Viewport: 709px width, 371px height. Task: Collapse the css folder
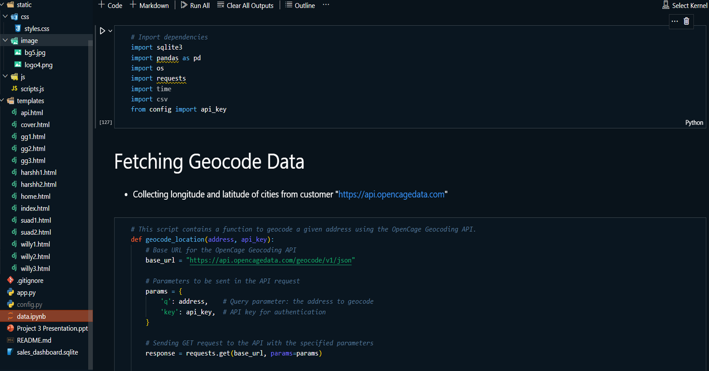pyautogui.click(x=5, y=17)
